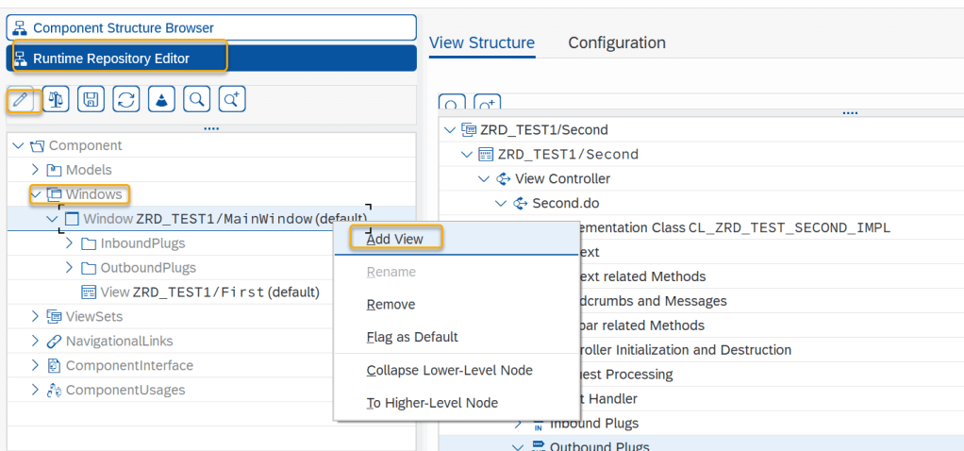Expand the NavigationalLinks node
Viewport: 964px width, 451px height.
coord(35,341)
